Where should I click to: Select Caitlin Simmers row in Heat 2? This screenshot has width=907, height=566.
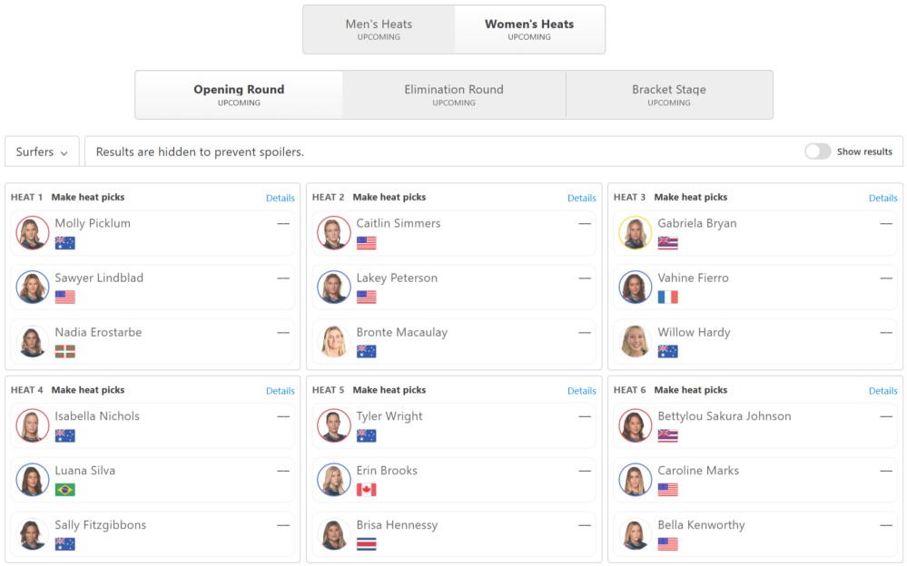click(454, 233)
